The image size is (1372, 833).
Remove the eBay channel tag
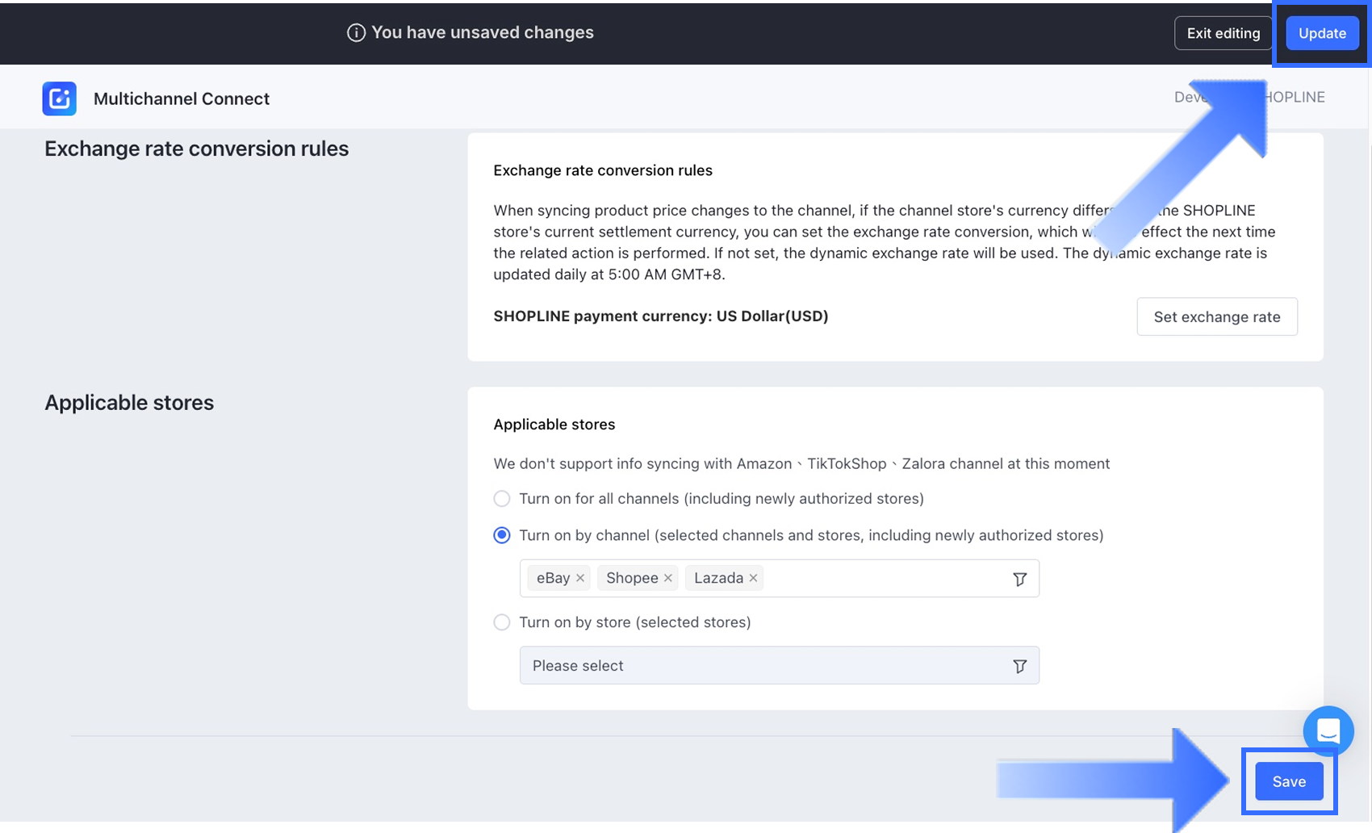pos(580,578)
